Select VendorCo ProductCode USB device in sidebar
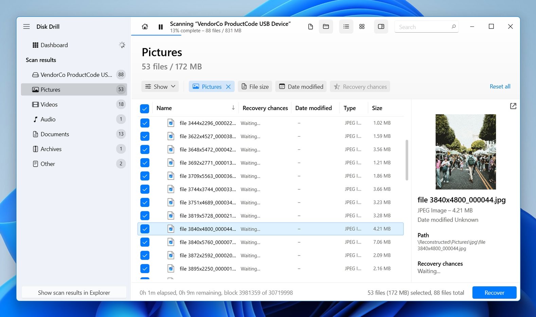Screen dimensions: 536x317 click(x=74, y=75)
